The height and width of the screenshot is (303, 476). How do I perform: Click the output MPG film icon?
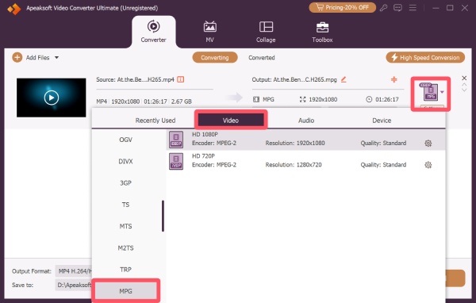pos(256,99)
